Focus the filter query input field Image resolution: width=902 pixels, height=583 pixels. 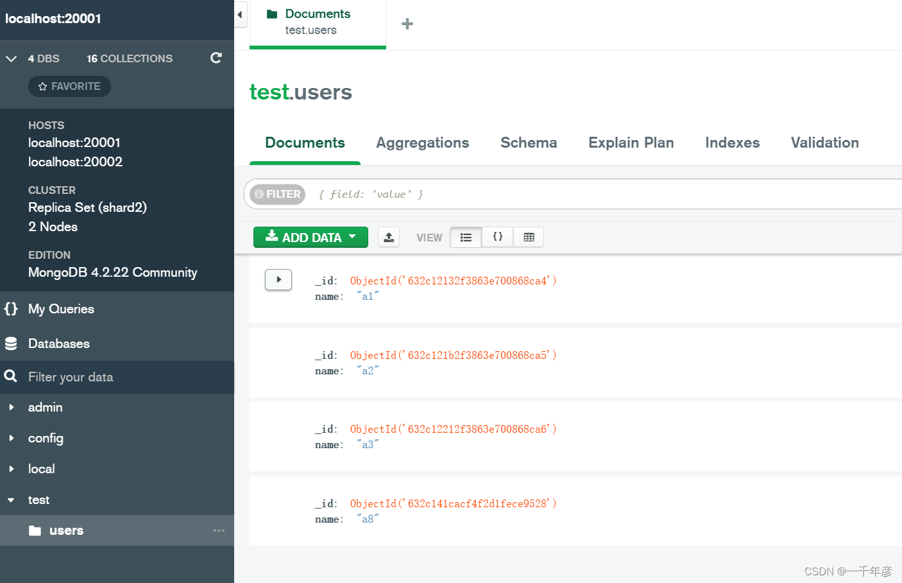click(x=603, y=194)
